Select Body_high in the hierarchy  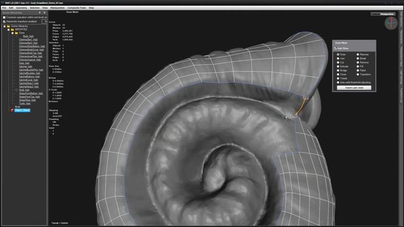point(28,37)
